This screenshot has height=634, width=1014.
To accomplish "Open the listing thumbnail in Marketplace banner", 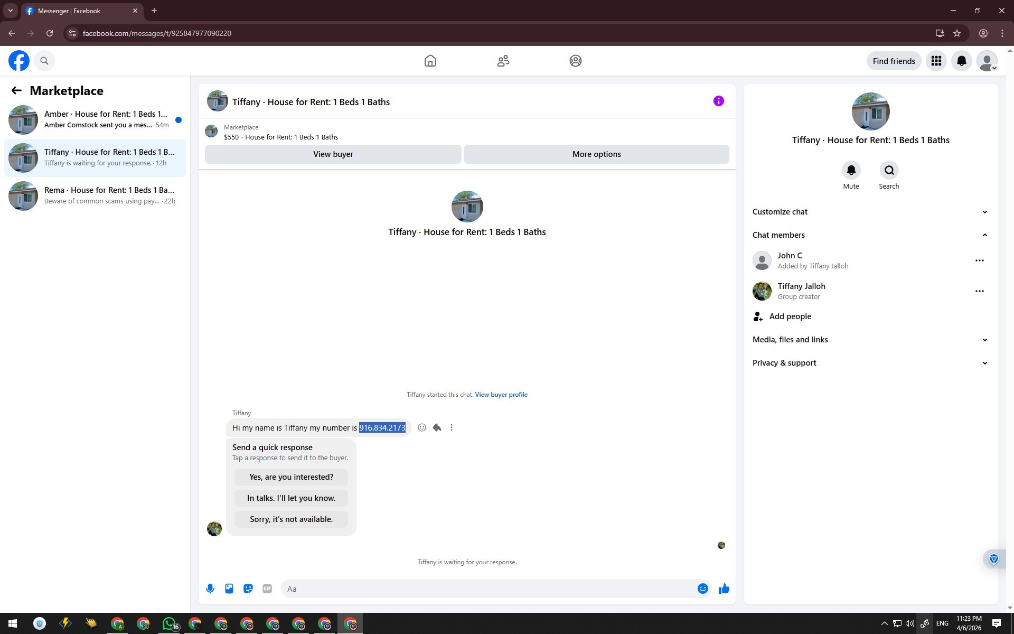I will coord(211,131).
